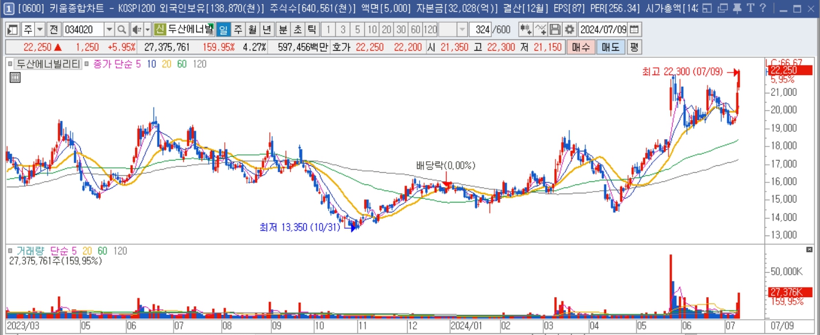
Task: Click the 최고 22,300 (07/09) annotation
Action: tap(683, 72)
